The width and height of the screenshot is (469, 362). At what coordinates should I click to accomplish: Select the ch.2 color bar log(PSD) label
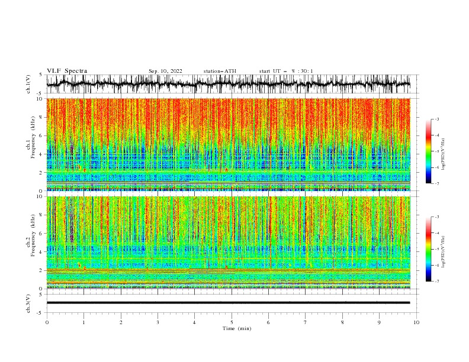point(444,252)
